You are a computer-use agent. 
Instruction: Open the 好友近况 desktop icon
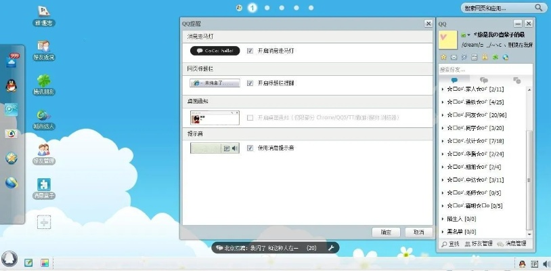tap(44, 45)
